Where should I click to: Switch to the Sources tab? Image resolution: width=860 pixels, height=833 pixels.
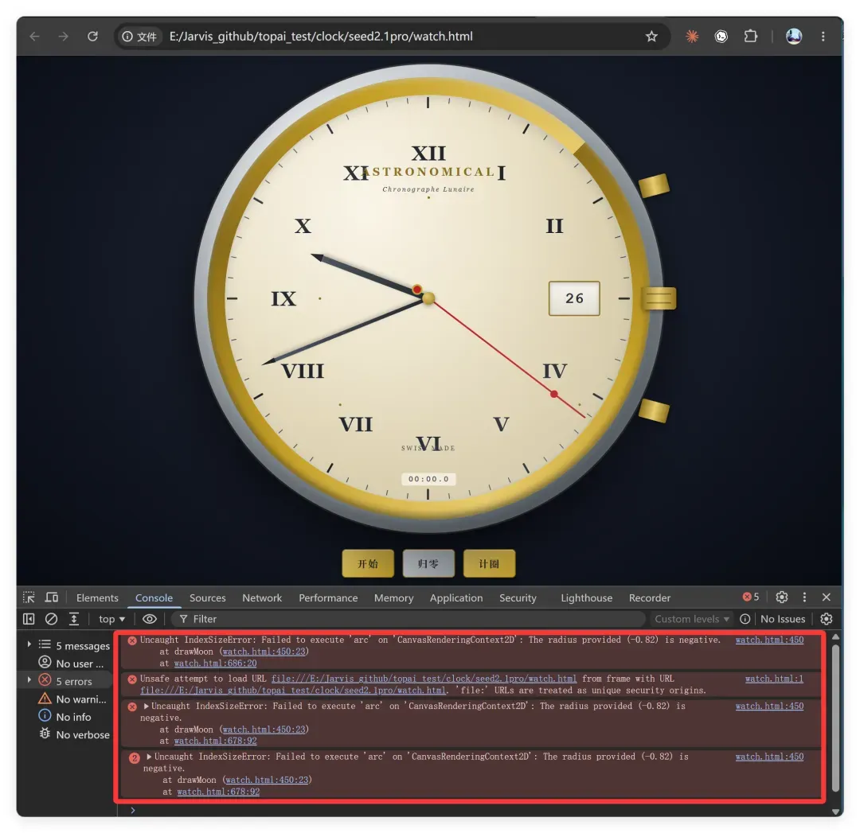[x=207, y=598]
